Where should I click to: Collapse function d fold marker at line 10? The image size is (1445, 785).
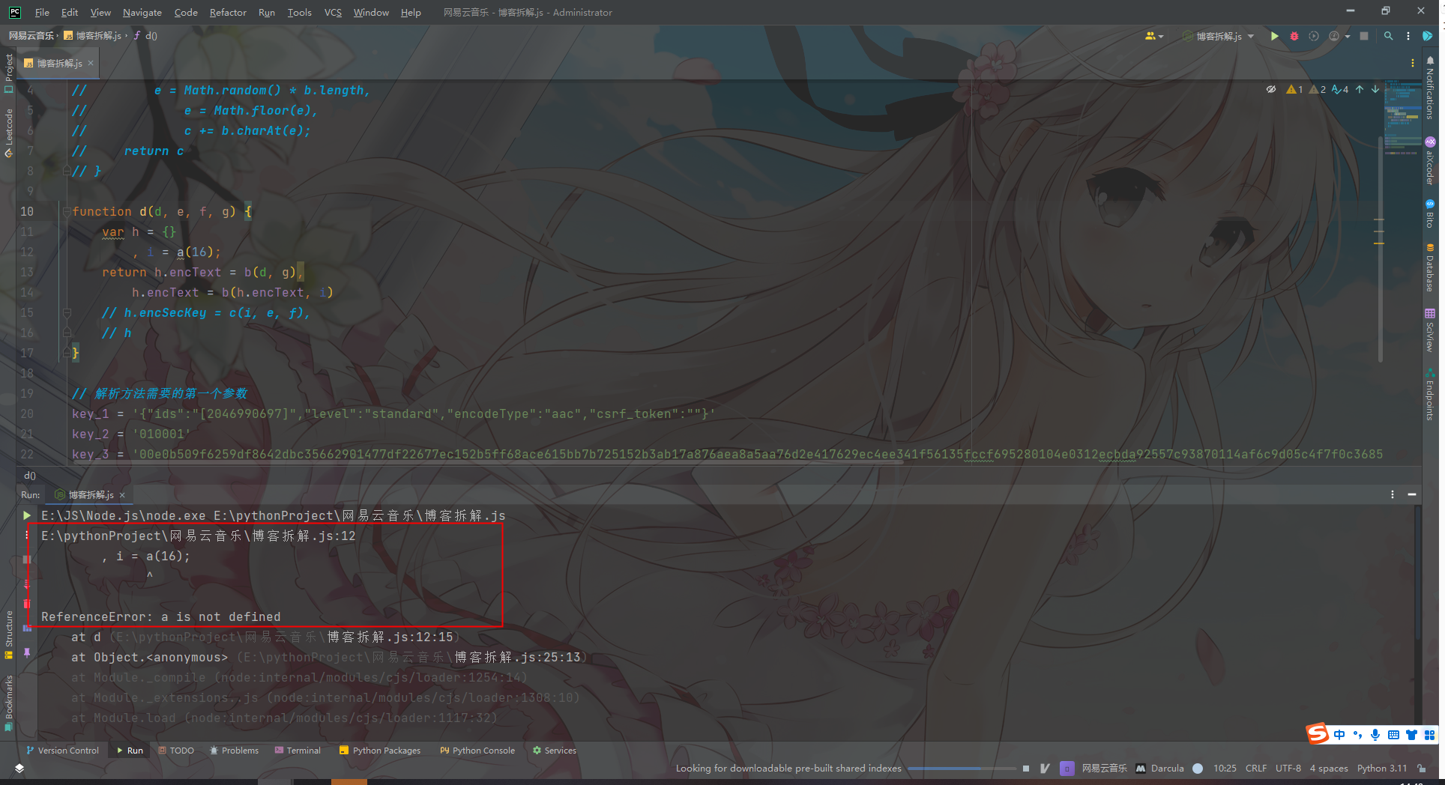click(67, 212)
